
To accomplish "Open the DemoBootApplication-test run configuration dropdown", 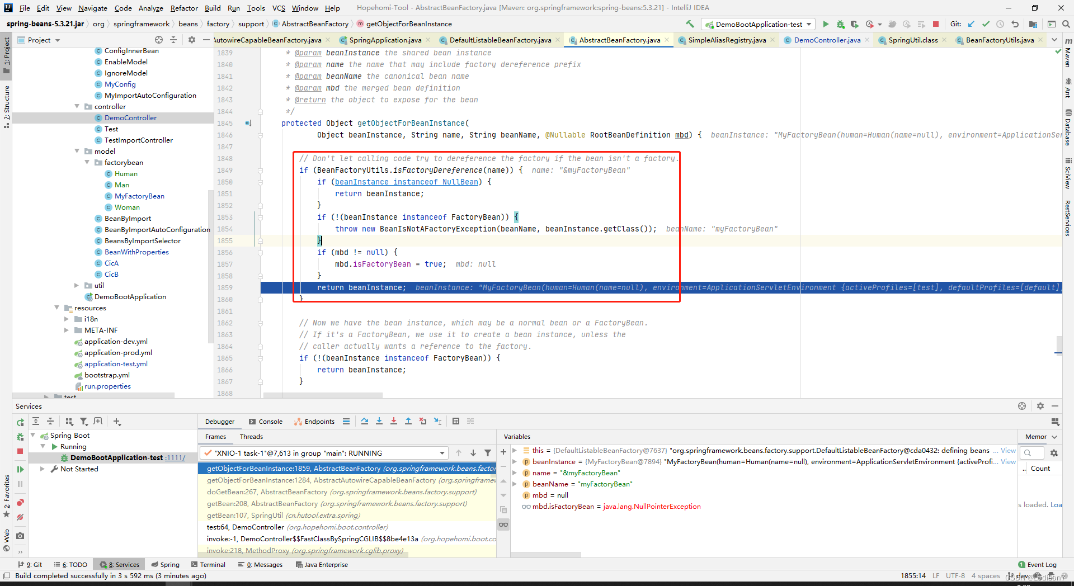I will tap(759, 24).
